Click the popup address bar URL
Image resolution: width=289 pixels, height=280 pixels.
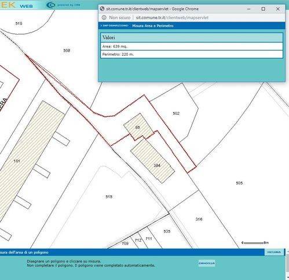[172, 17]
